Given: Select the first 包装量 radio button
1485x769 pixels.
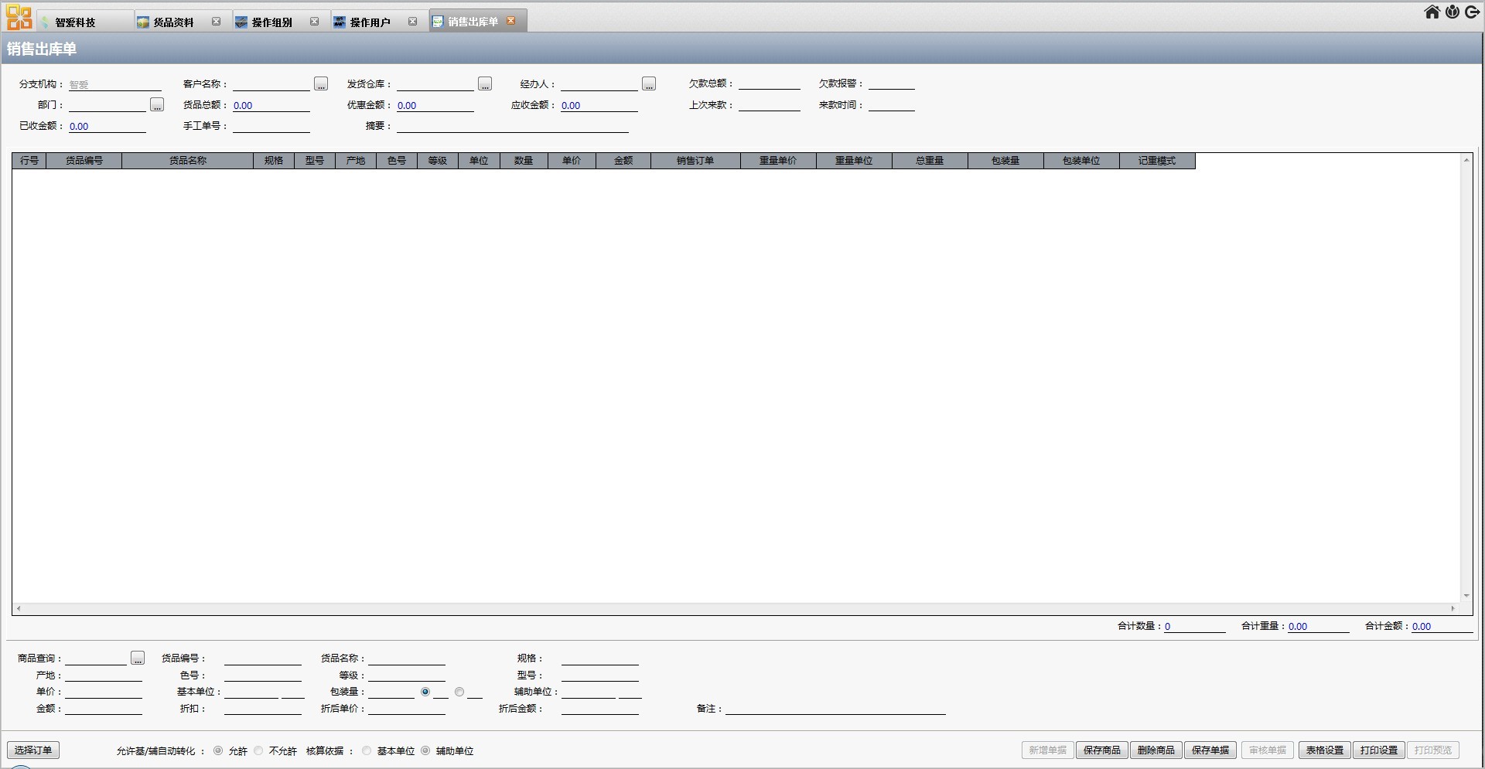Looking at the screenshot, I should click(425, 692).
